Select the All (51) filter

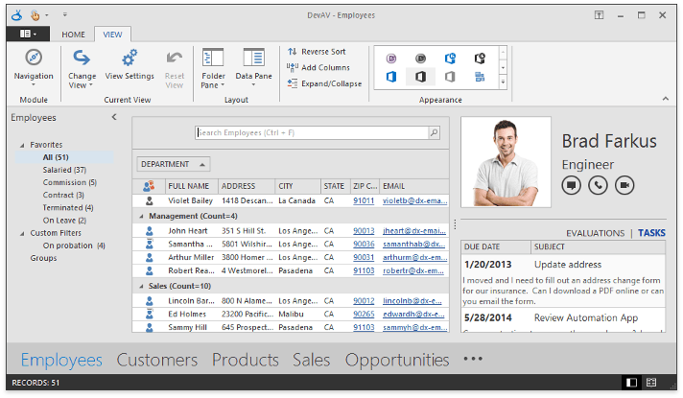pyautogui.click(x=56, y=157)
